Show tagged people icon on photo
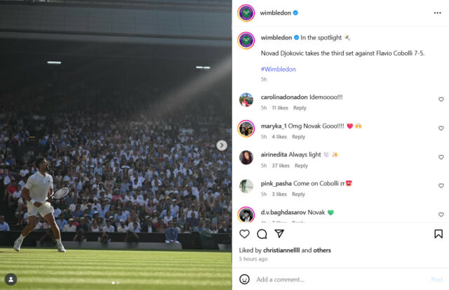The width and height of the screenshot is (449, 290). [11, 279]
